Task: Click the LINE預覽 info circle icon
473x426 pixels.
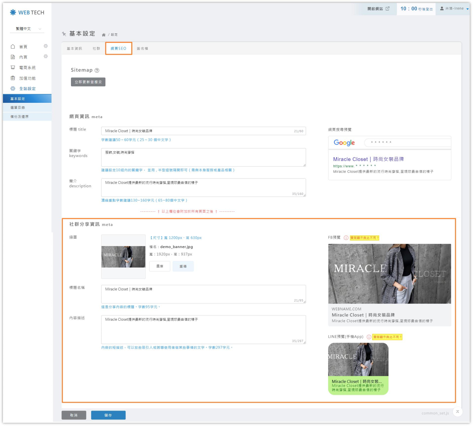Action: point(369,337)
